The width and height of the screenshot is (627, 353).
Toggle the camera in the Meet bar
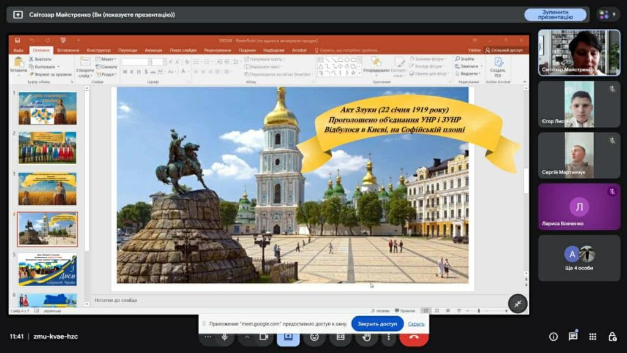[x=264, y=336]
